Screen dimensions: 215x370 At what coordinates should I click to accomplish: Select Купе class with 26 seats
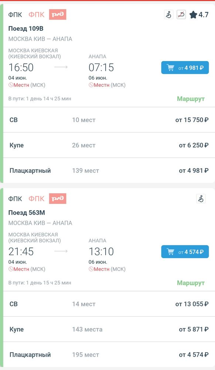[109, 145]
